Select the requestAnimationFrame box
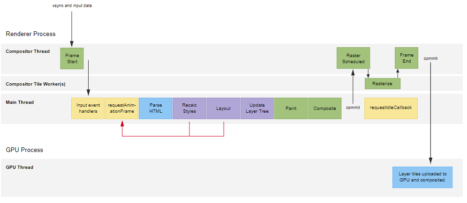 pos(121,109)
